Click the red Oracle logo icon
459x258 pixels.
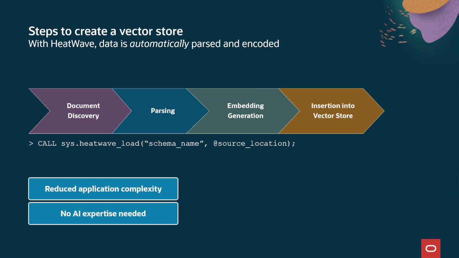point(431,248)
